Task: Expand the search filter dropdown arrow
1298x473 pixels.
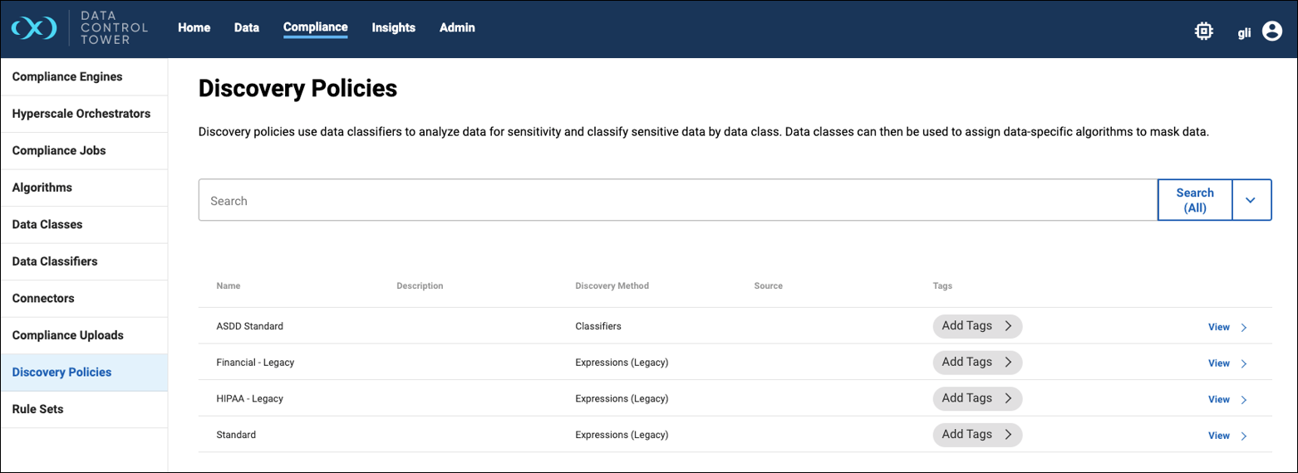Action: [x=1251, y=200]
